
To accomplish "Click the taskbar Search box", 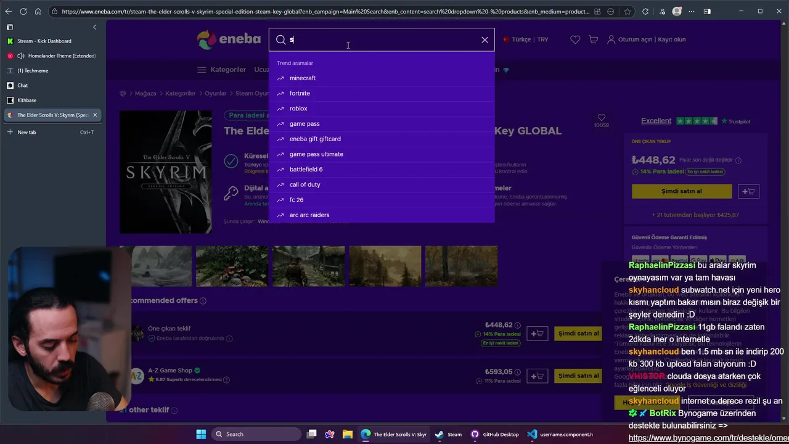I will [x=255, y=434].
